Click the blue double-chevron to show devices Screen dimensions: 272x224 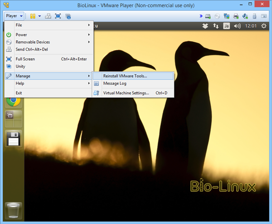tap(201, 16)
